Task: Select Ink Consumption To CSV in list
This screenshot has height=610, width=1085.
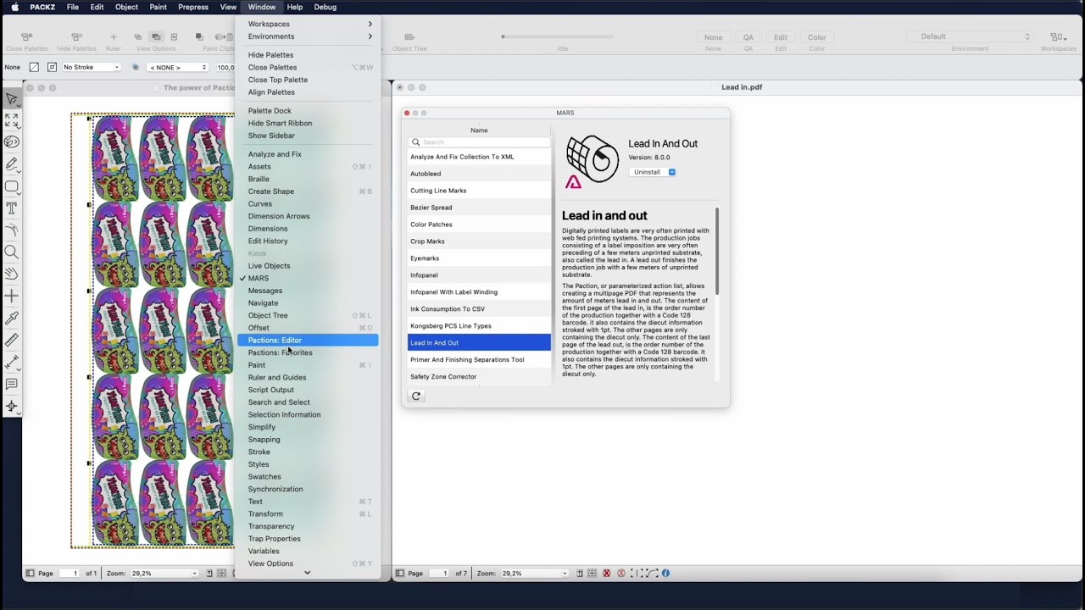Action: 479,309
